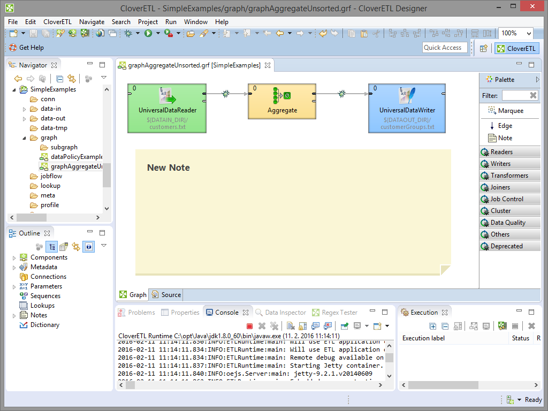
Task: Open the 100% zoom level dropdown
Action: click(528, 33)
